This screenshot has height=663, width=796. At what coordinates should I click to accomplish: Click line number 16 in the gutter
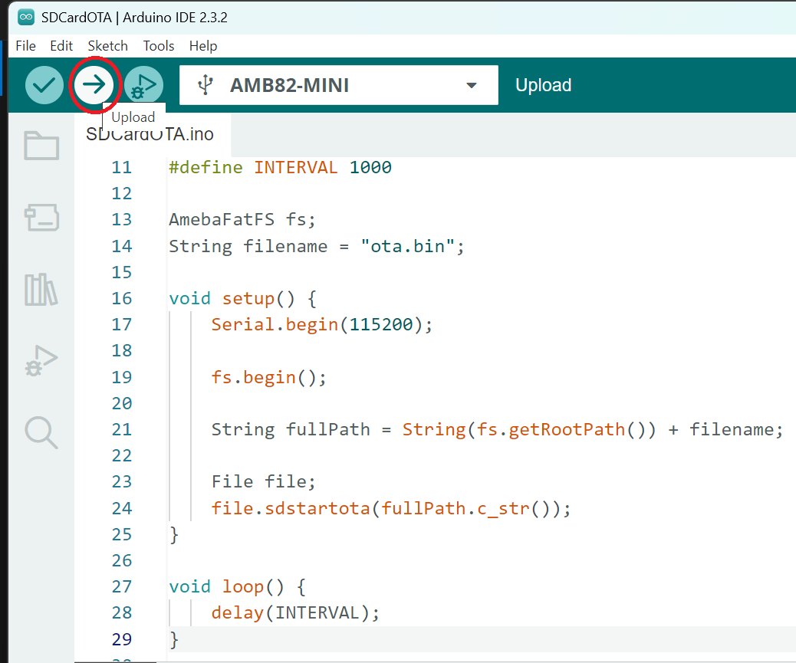pos(121,299)
